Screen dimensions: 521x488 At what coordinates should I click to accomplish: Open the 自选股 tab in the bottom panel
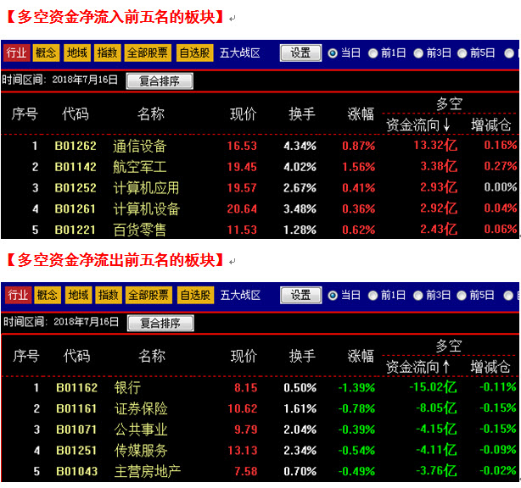196,295
